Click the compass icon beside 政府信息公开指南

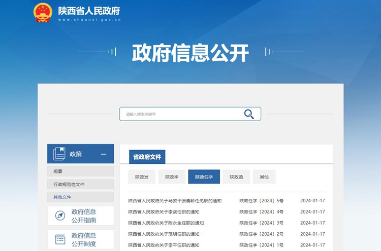(60, 216)
